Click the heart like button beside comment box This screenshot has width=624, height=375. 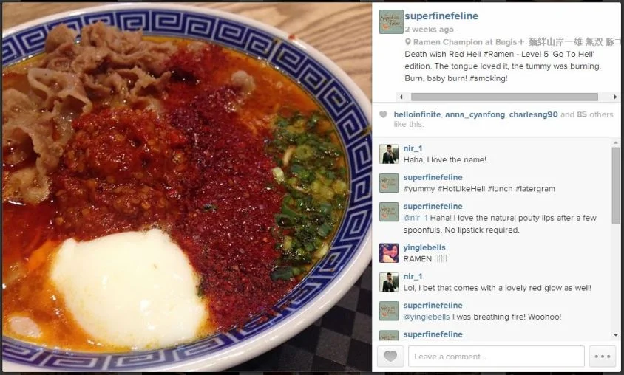pos(390,357)
